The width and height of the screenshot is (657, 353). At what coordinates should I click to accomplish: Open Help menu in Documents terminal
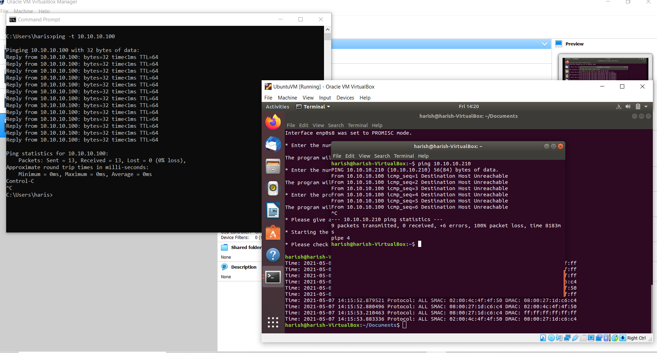point(377,125)
